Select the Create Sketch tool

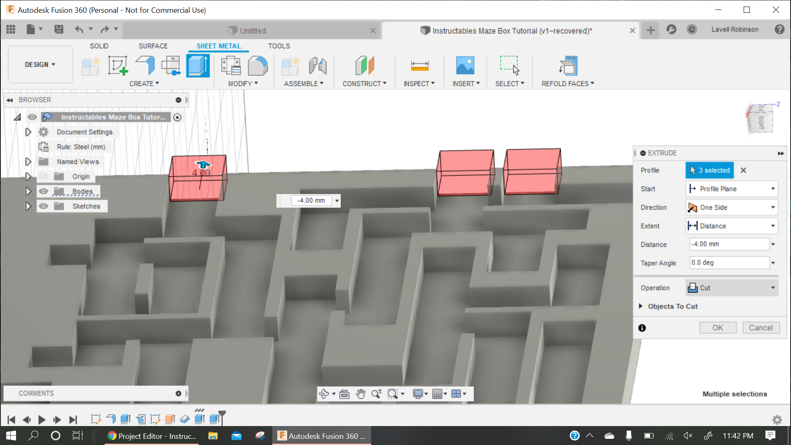[x=118, y=66]
